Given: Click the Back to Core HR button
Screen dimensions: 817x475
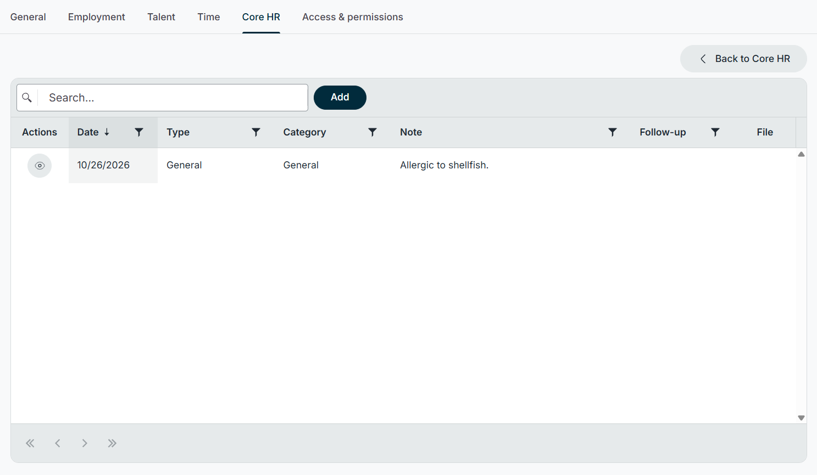Looking at the screenshot, I should point(743,59).
